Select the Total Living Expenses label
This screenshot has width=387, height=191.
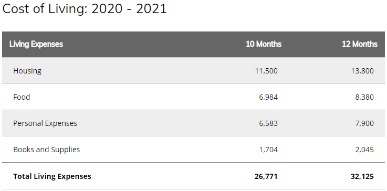[52, 176]
